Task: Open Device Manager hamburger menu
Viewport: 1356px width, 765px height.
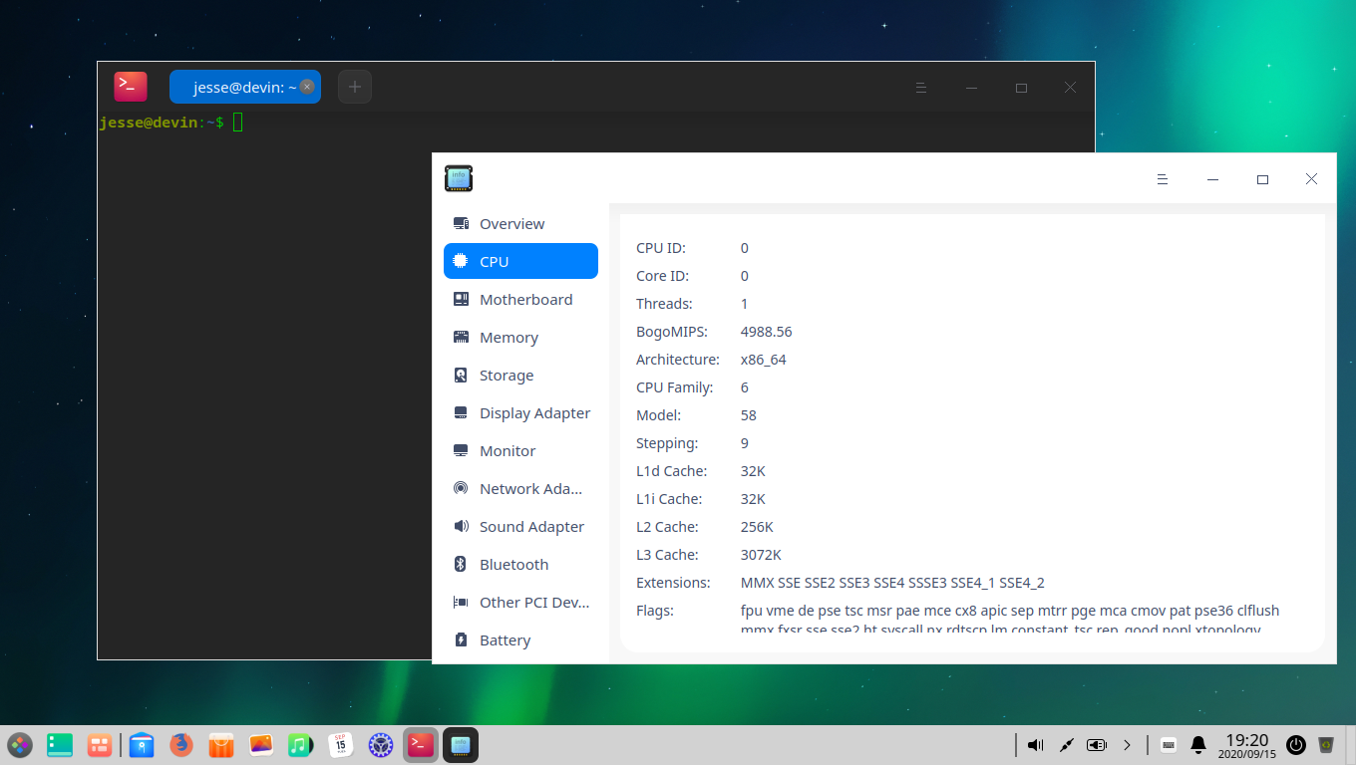Action: point(1162,179)
